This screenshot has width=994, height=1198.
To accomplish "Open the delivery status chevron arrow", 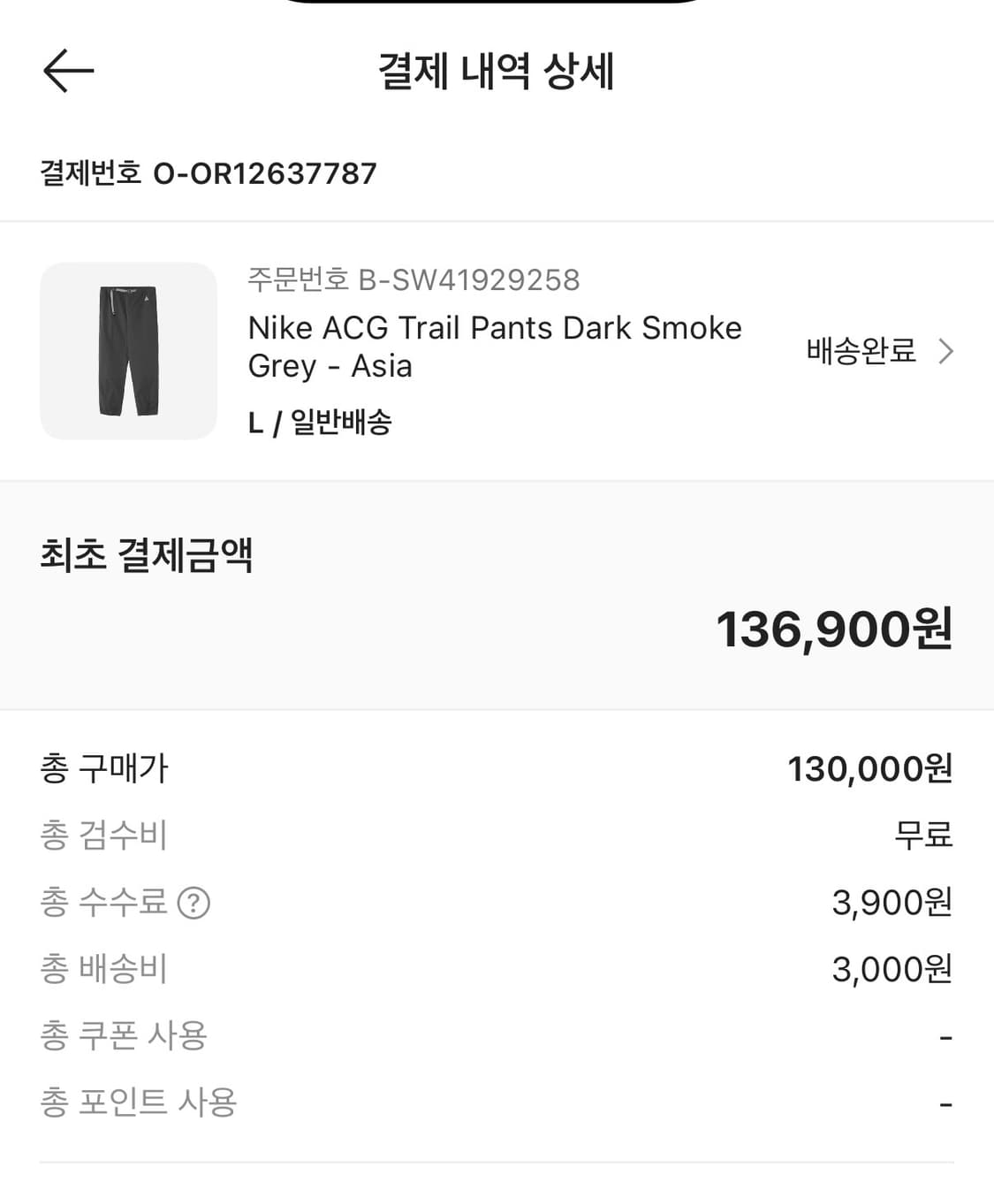I will (945, 352).
